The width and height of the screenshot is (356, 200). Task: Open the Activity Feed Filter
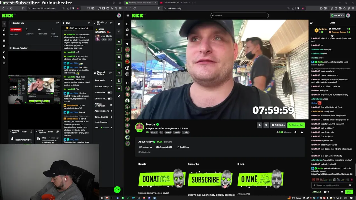(x=24, y=132)
